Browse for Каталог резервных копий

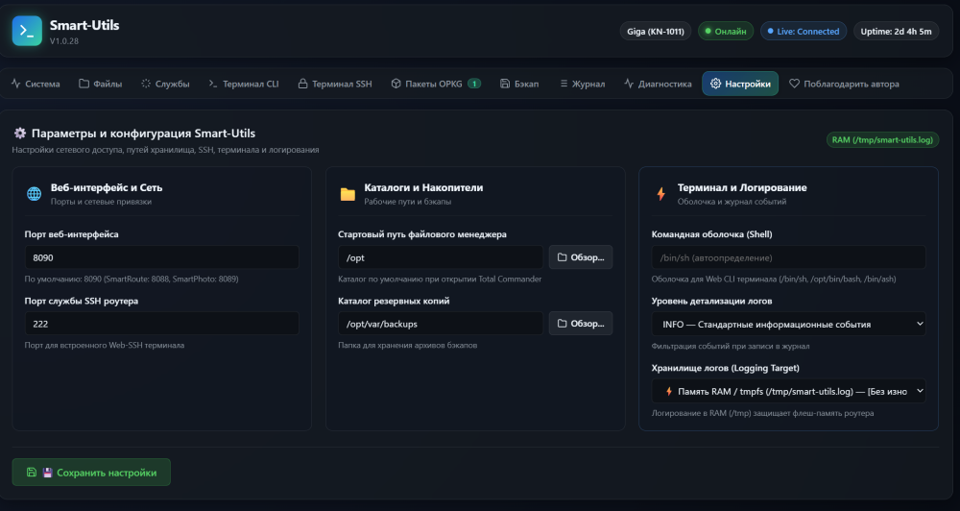[581, 324]
